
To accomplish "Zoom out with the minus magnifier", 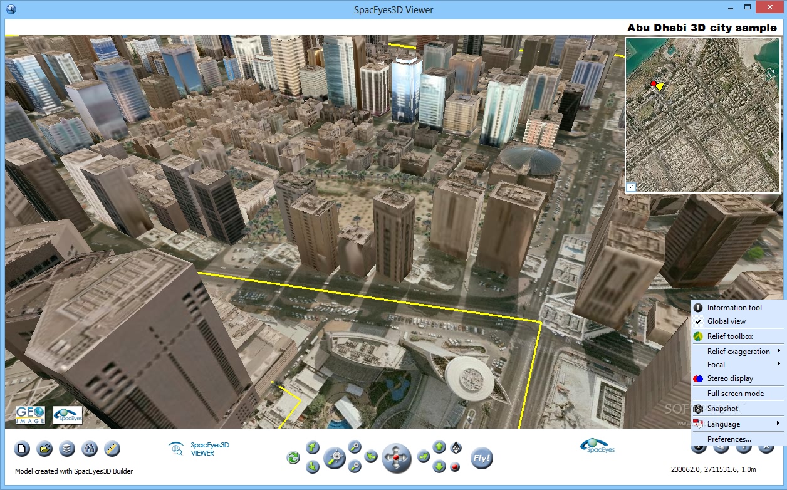I will point(355,467).
